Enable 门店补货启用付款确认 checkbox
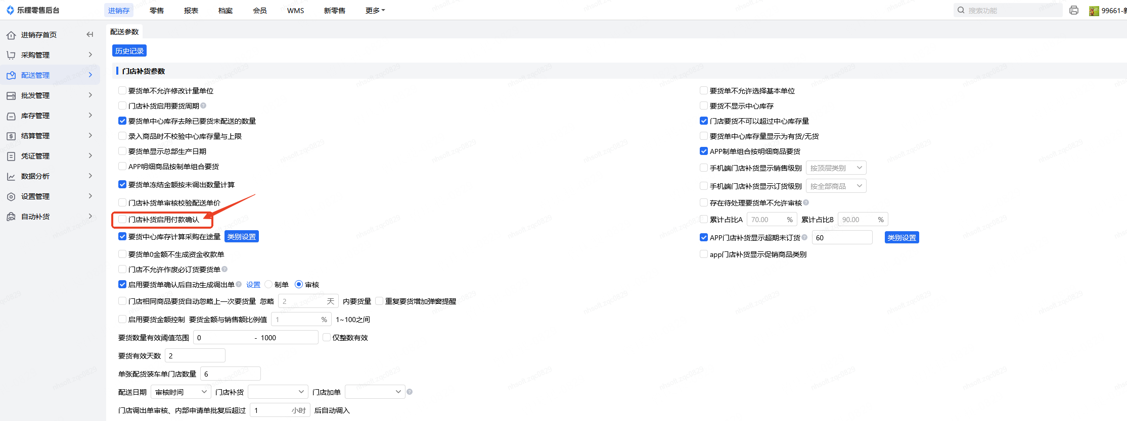This screenshot has height=421, width=1127. coord(122,219)
